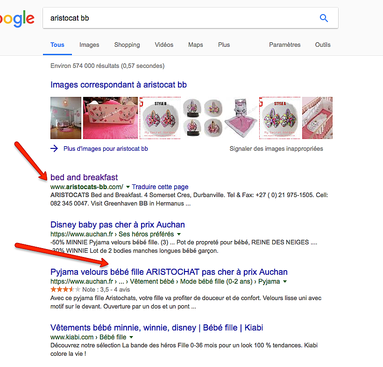Open dropdown arrow after Pyjama breadcrumb
383x367 pixels.
coord(285,281)
